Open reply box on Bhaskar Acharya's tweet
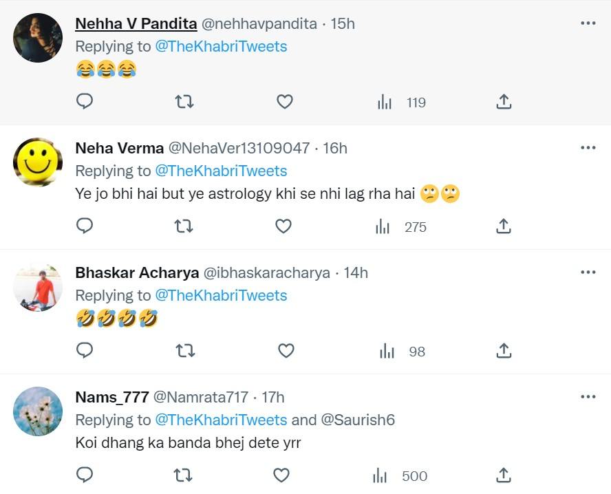611x494 pixels. (x=85, y=351)
